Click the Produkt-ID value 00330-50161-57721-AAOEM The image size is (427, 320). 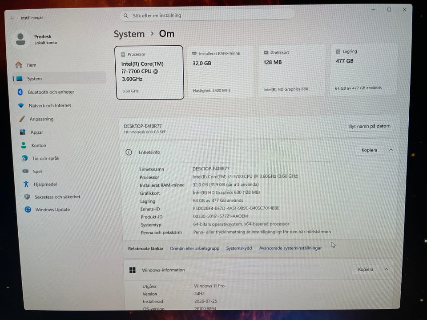click(221, 216)
